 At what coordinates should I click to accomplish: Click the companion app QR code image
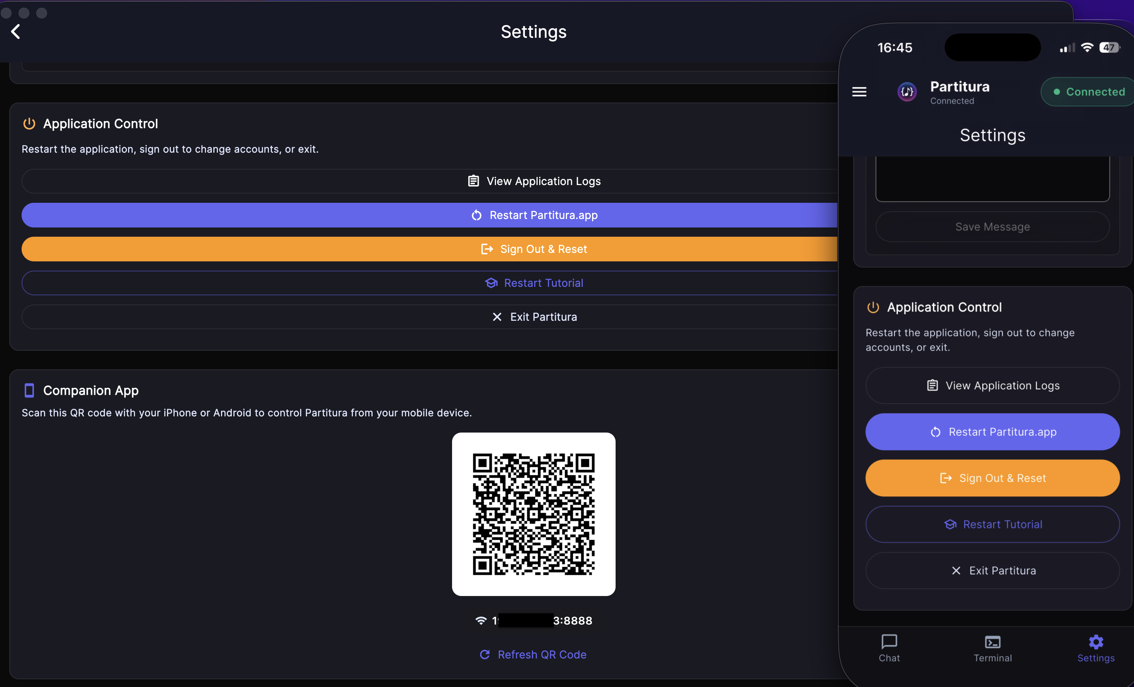(x=533, y=514)
